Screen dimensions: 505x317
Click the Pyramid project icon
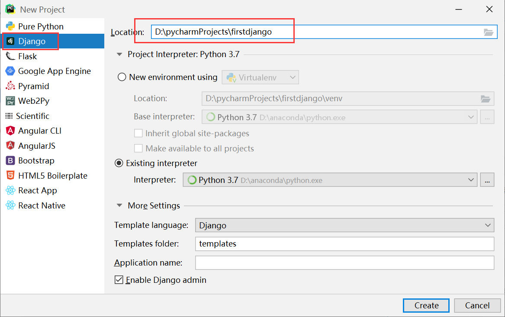click(x=10, y=86)
